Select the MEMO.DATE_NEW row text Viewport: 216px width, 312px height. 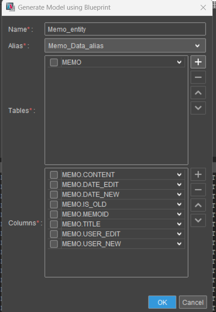(x=90, y=194)
